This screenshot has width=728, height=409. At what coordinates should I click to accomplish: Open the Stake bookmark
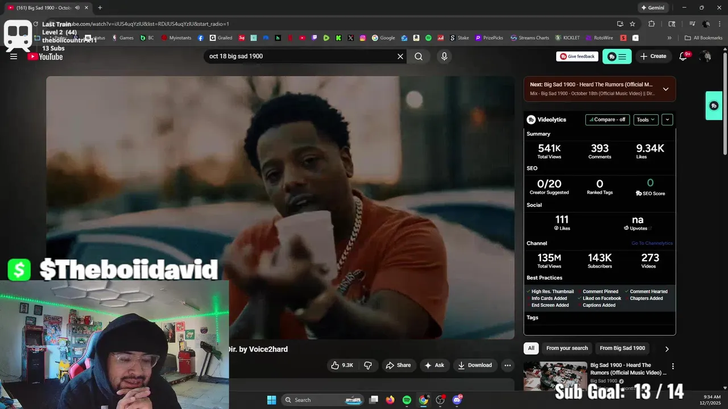coord(460,38)
